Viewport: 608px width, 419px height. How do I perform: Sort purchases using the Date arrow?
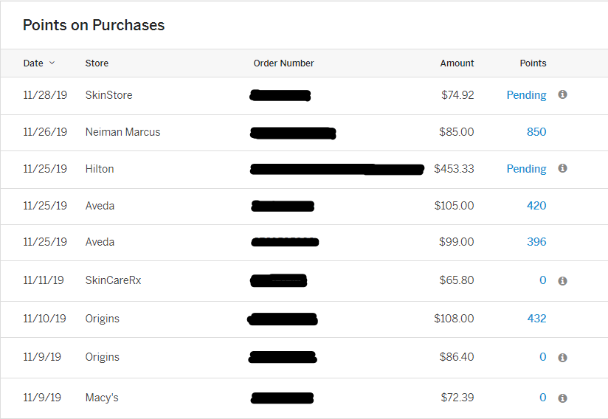[x=52, y=63]
